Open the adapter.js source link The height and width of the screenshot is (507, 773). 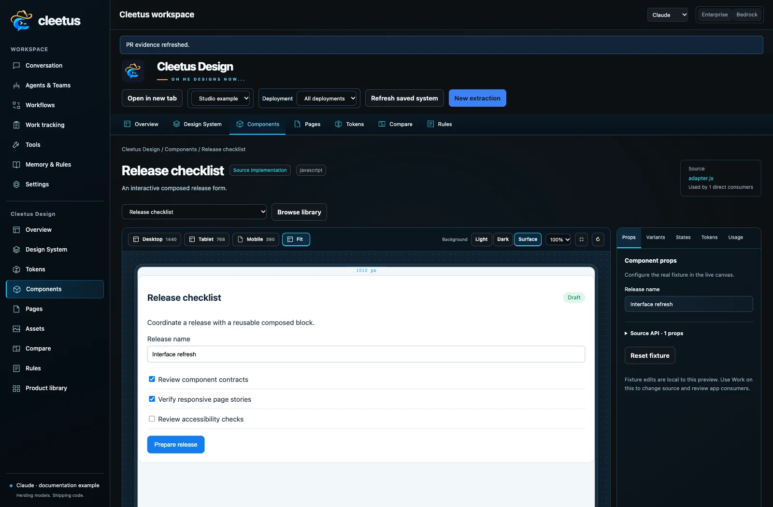701,178
